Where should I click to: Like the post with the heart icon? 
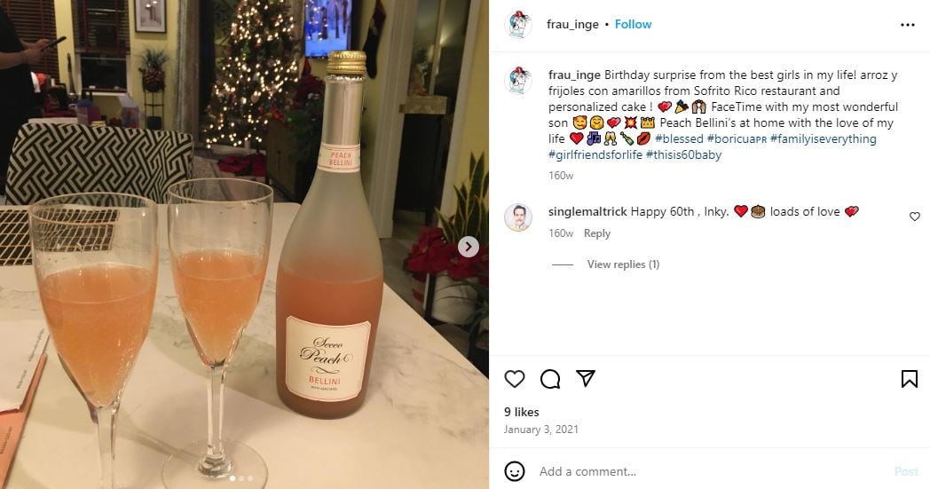pyautogui.click(x=515, y=379)
